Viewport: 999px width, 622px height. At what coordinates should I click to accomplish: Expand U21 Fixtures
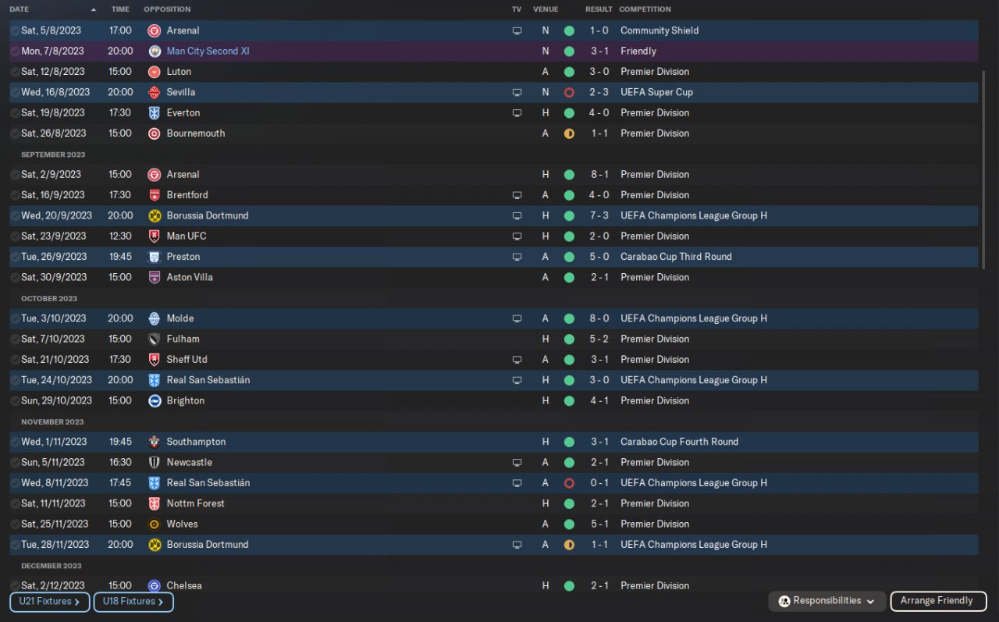pyautogui.click(x=49, y=602)
